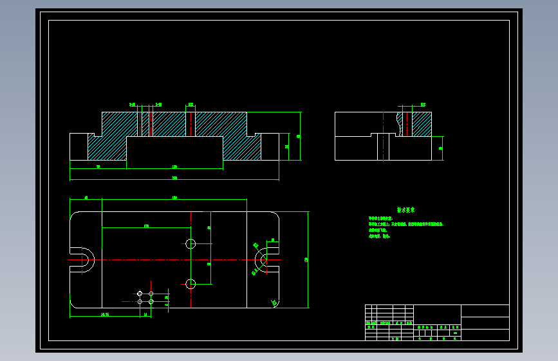
Task: Select top-left hole of the four small holes
Action: coord(140,294)
